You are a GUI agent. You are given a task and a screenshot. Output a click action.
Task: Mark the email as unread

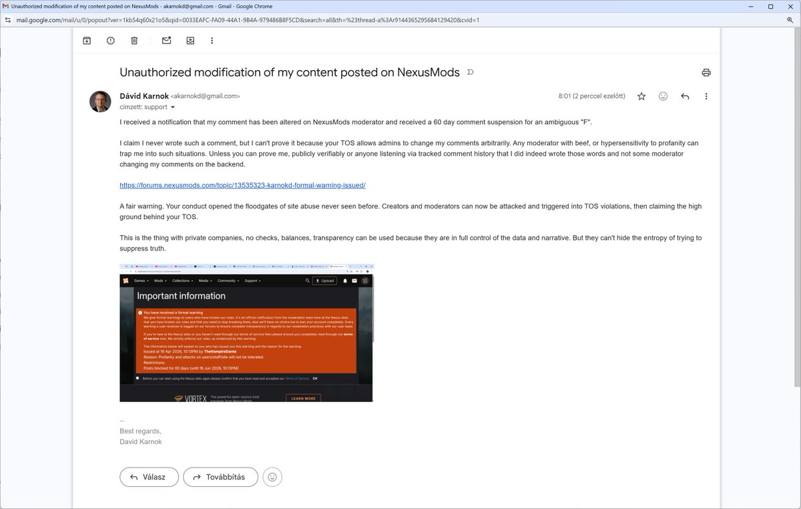166,41
